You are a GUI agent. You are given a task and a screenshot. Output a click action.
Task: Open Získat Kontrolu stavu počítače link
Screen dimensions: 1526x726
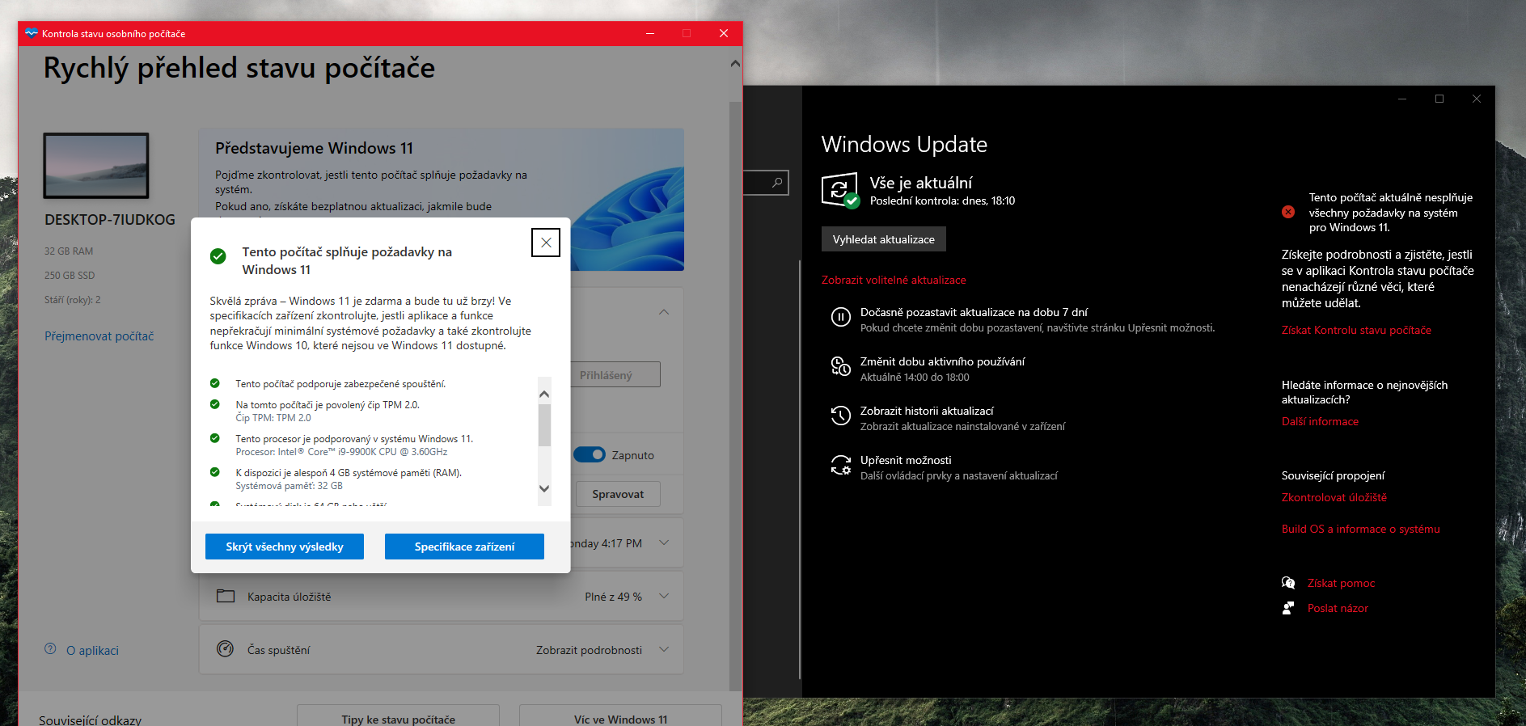click(1356, 330)
